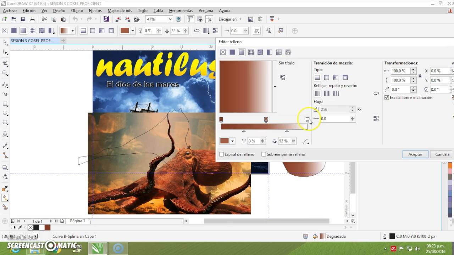Select the Polygon tool

coord(5,123)
